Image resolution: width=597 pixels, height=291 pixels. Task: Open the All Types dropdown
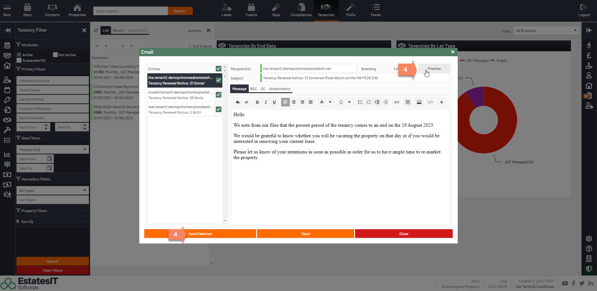pos(52,190)
